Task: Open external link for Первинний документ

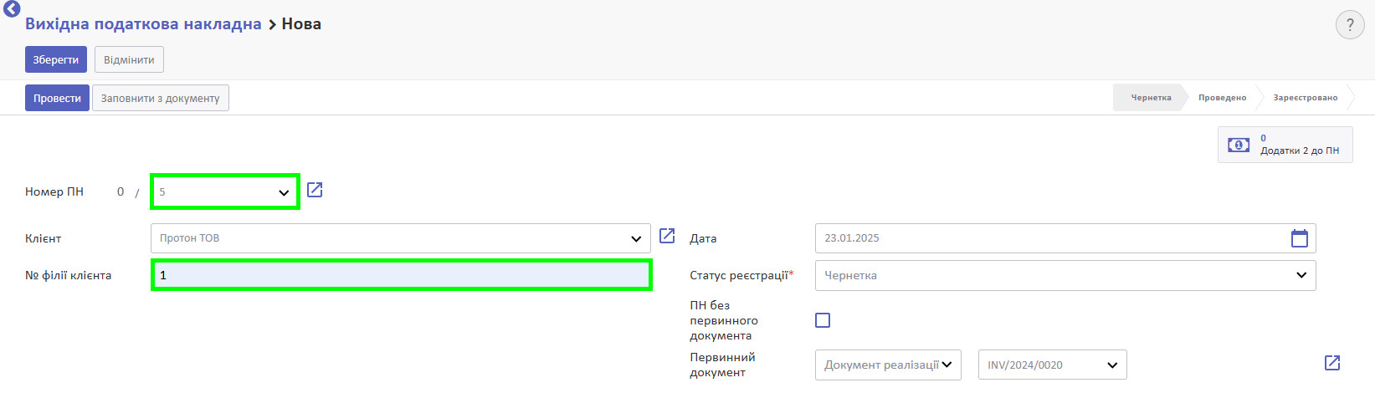Action: pyautogui.click(x=1332, y=363)
